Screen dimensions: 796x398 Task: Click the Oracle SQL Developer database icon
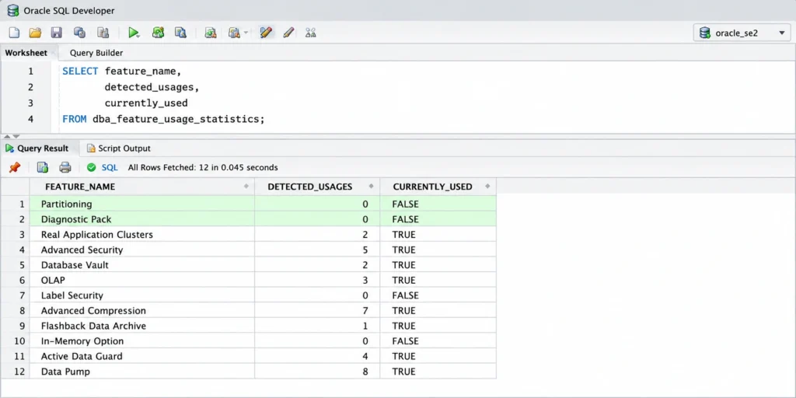(x=13, y=10)
